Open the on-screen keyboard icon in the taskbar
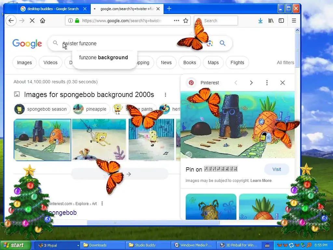This screenshot has height=250, width=333. pyautogui.click(x=267, y=245)
